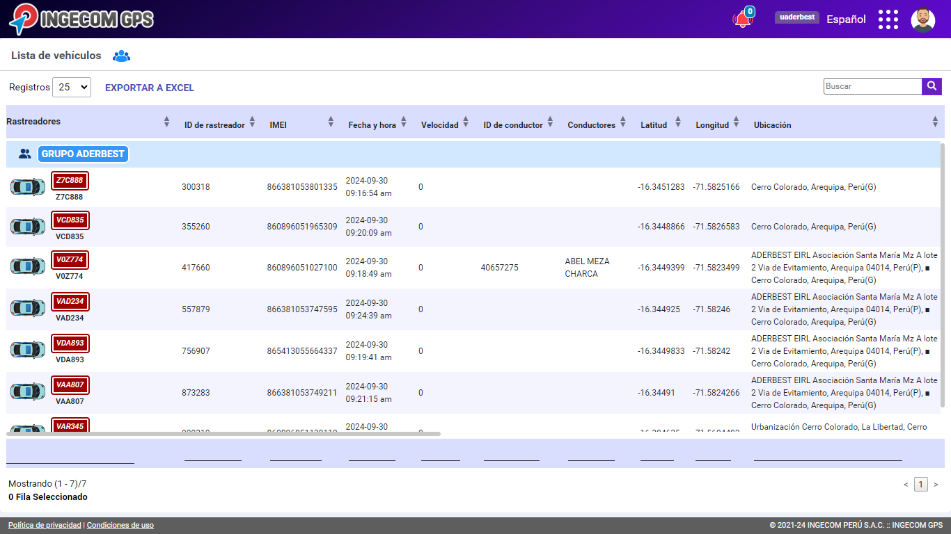Open the Condiciones de uso link
This screenshot has height=534, width=951.
pos(120,526)
